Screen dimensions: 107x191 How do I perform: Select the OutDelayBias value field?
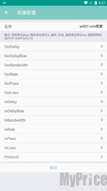[x=102, y=56]
